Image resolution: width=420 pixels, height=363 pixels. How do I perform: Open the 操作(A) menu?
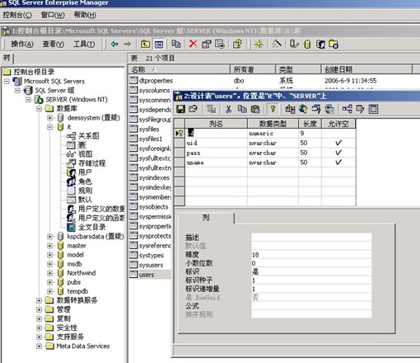(22, 44)
